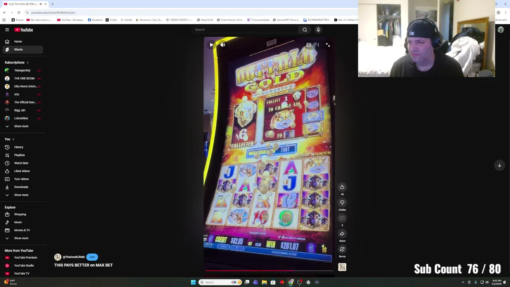Share this Short
The image size is (510, 287).
point(342,234)
